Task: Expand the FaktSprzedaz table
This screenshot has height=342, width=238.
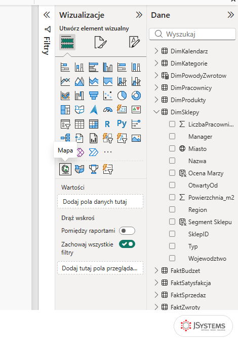Action: click(x=156, y=295)
